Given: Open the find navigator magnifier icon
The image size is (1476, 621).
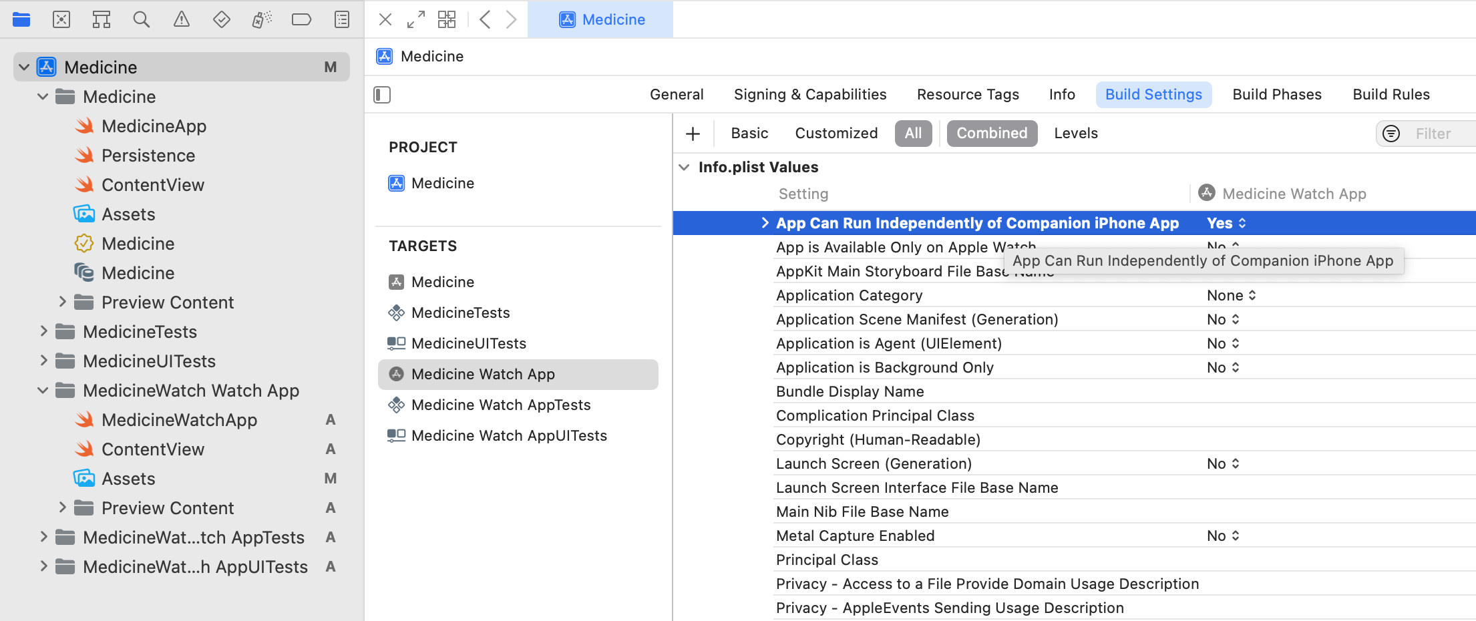Looking at the screenshot, I should click(141, 20).
